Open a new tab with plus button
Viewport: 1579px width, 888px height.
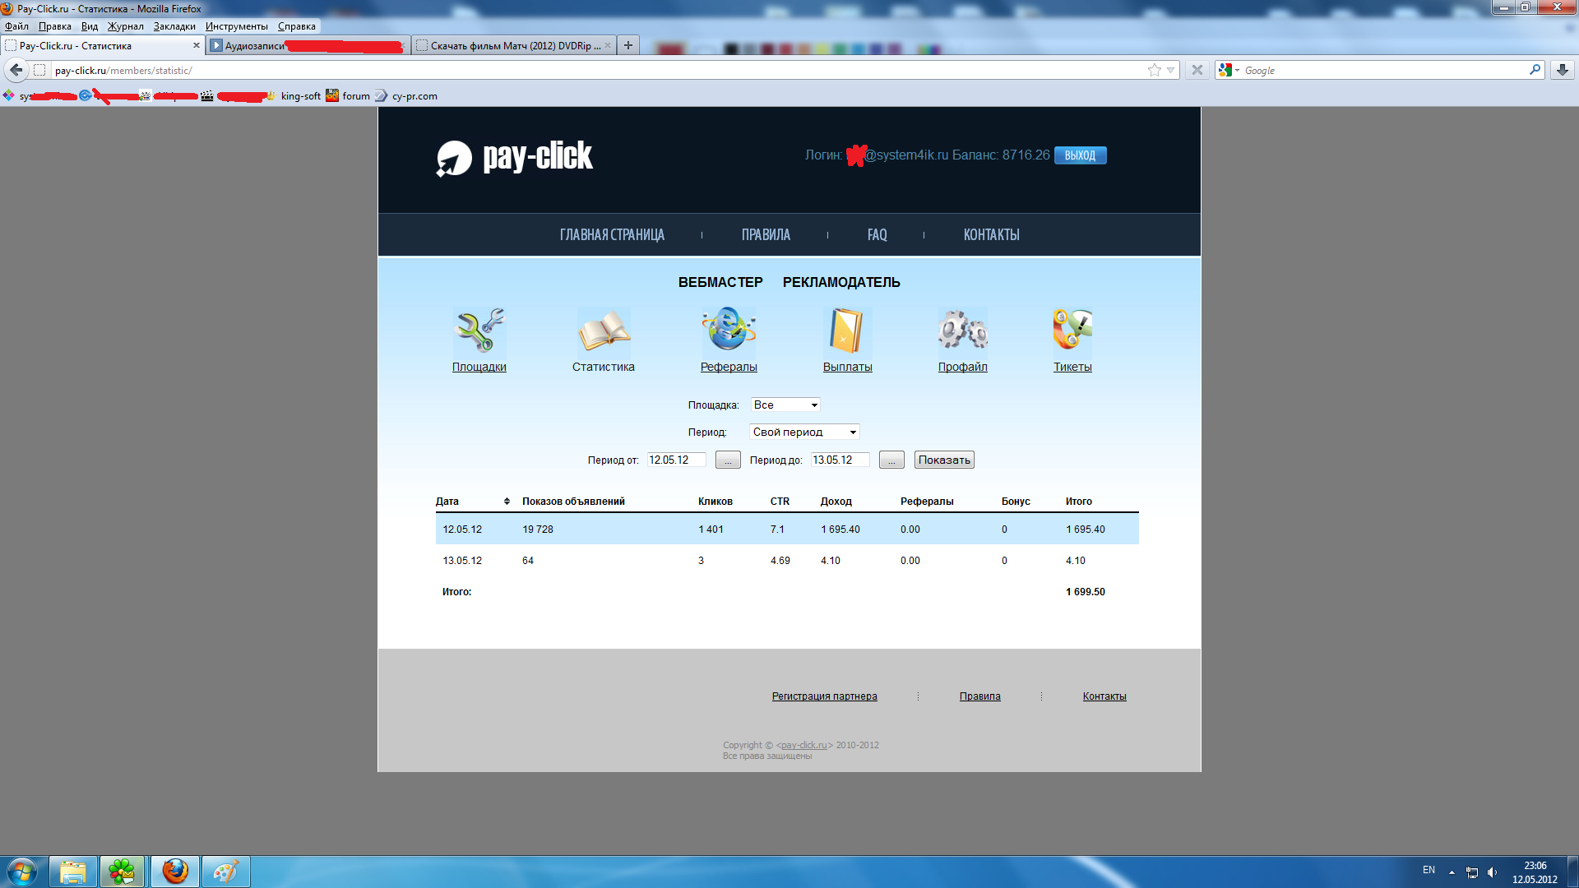(628, 45)
